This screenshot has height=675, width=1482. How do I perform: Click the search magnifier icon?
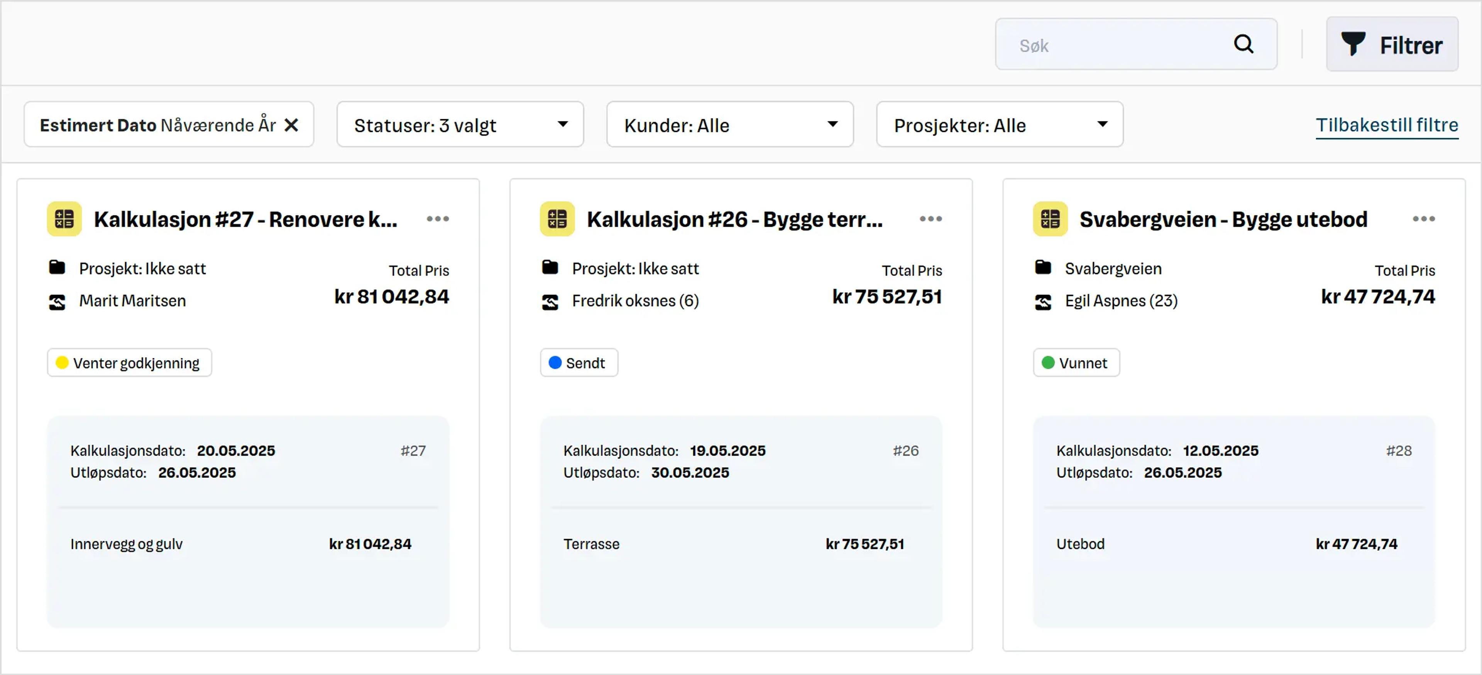click(x=1243, y=44)
